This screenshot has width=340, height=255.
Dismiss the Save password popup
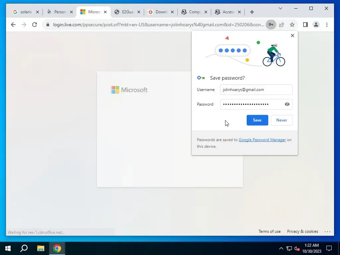(x=292, y=36)
